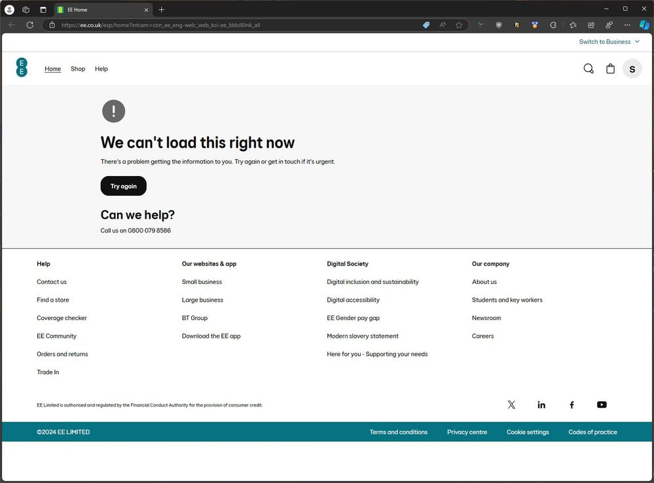
Task: Open the Modern slavery statement link
Action: pos(363,336)
